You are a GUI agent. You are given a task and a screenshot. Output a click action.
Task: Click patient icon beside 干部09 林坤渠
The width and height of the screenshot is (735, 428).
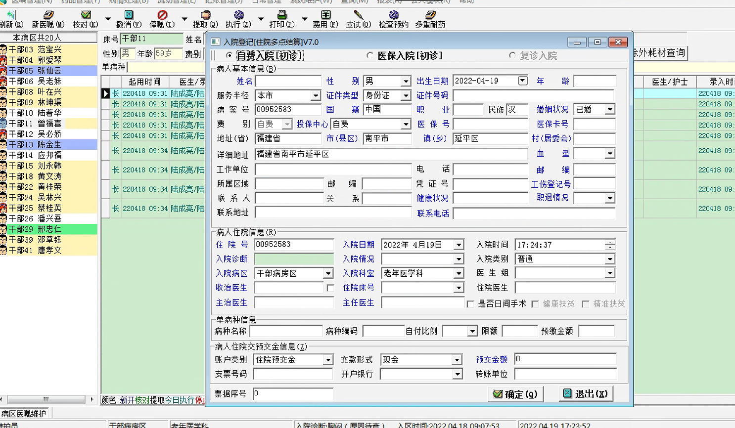tap(3, 102)
